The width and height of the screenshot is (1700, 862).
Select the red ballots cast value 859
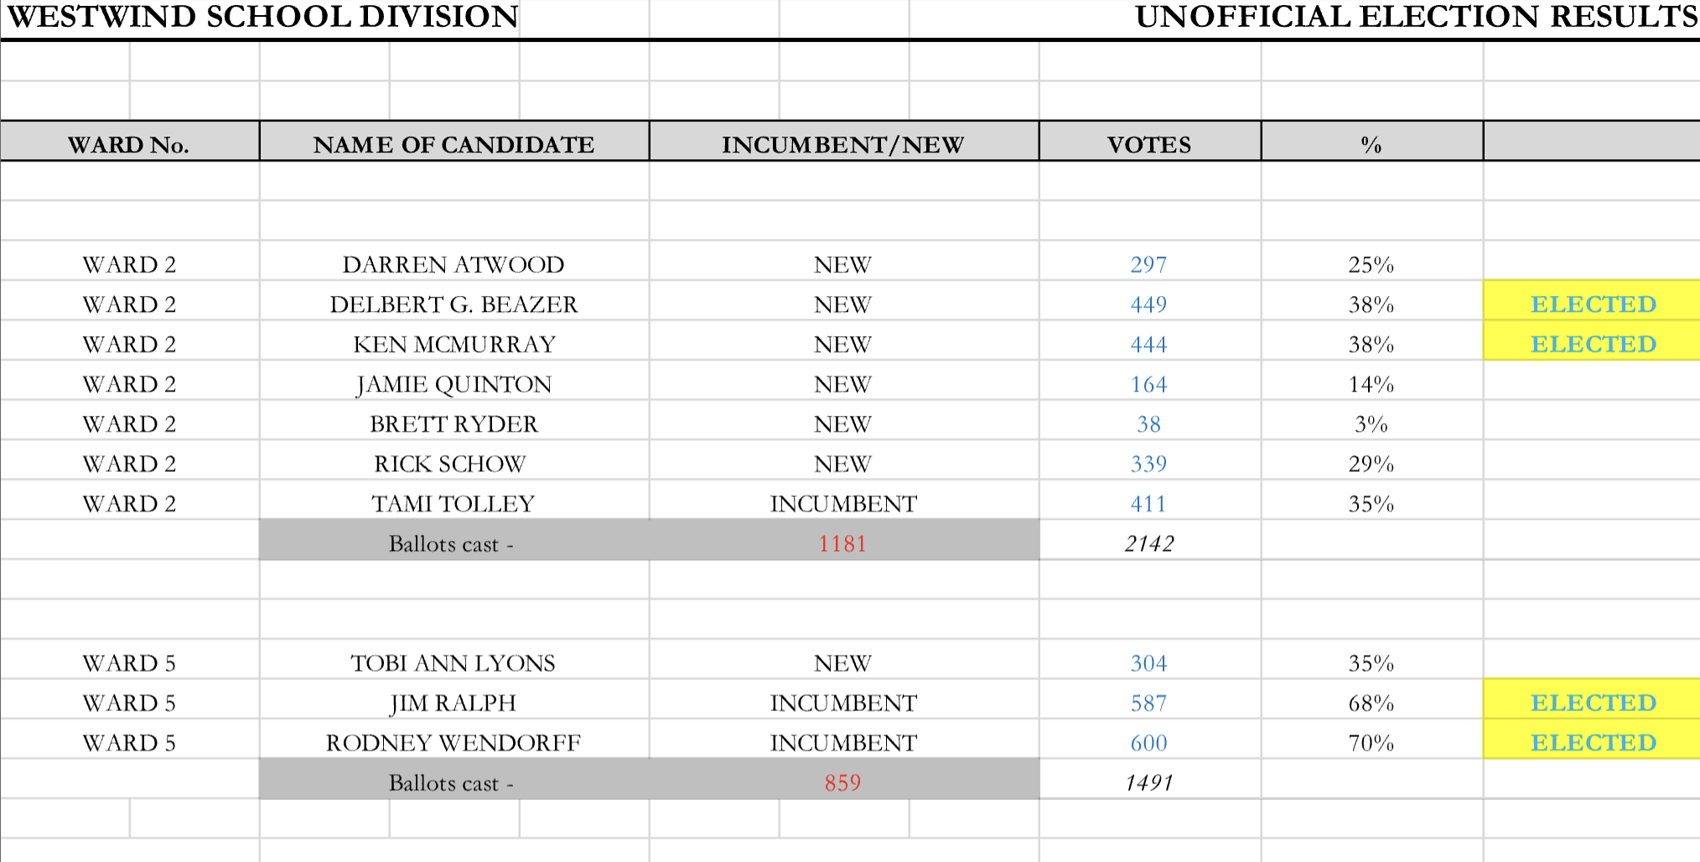tap(842, 782)
